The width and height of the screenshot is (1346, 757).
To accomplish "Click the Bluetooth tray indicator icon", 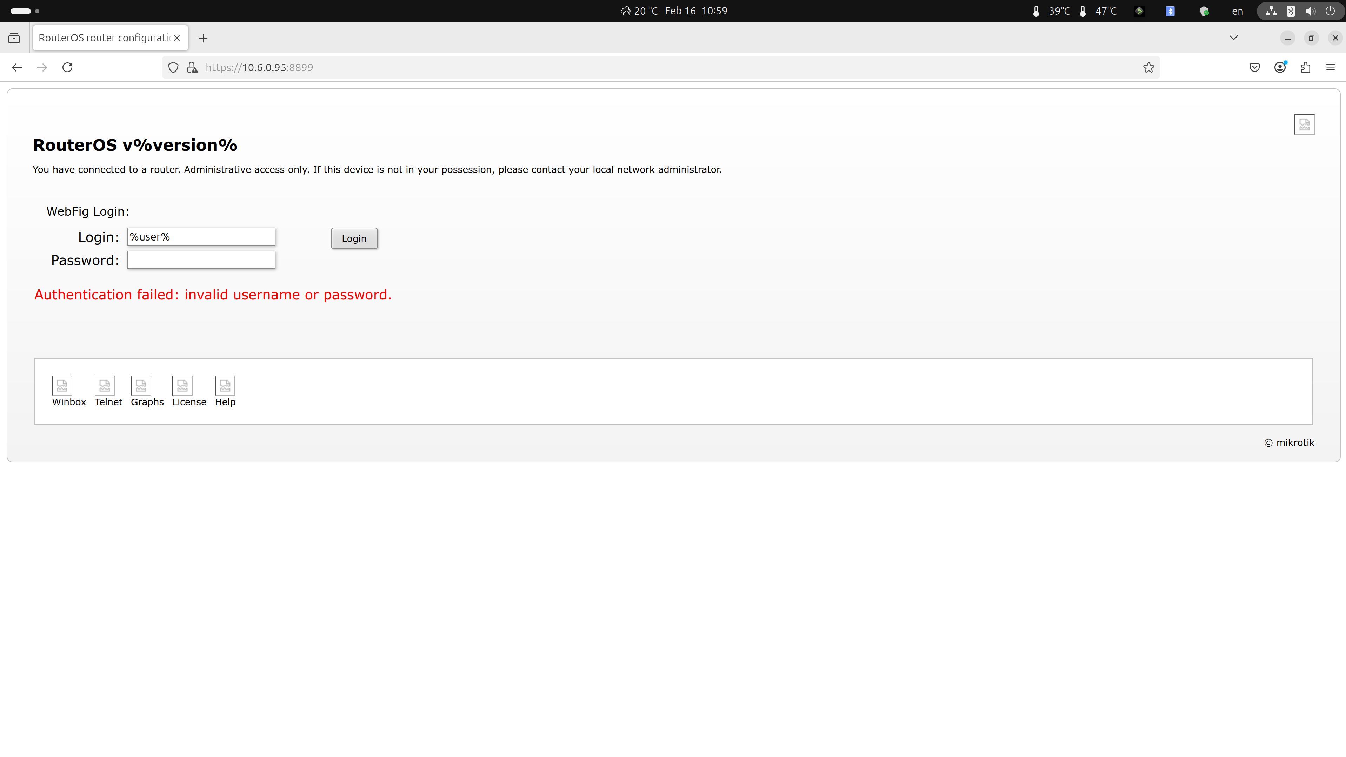I will pyautogui.click(x=1170, y=11).
